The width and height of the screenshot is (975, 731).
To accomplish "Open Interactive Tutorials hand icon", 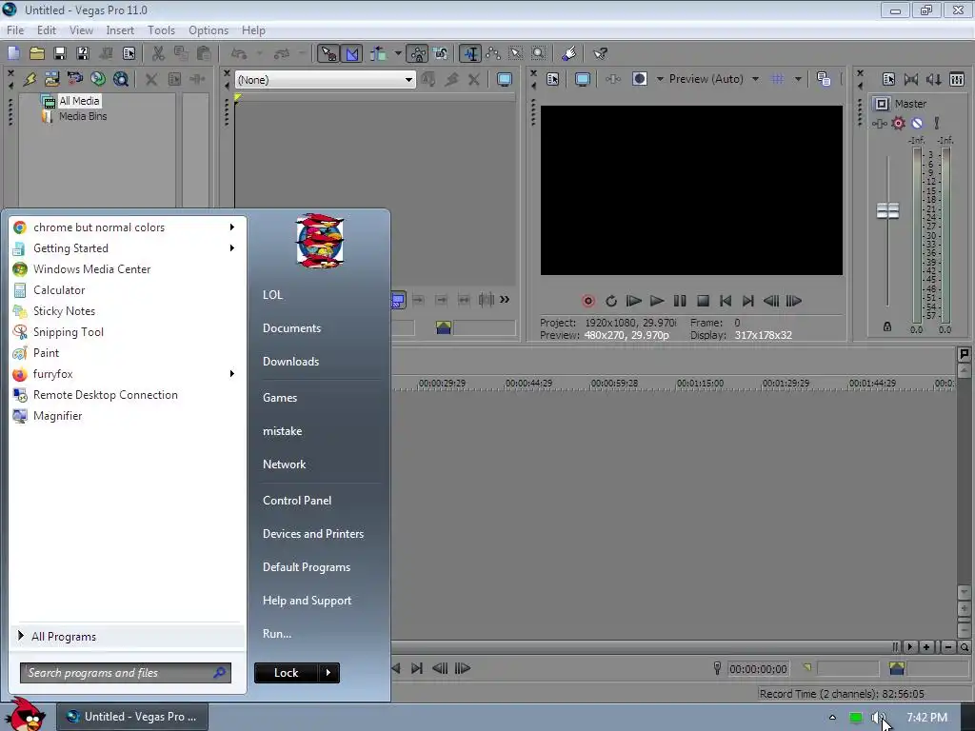I will pos(569,54).
